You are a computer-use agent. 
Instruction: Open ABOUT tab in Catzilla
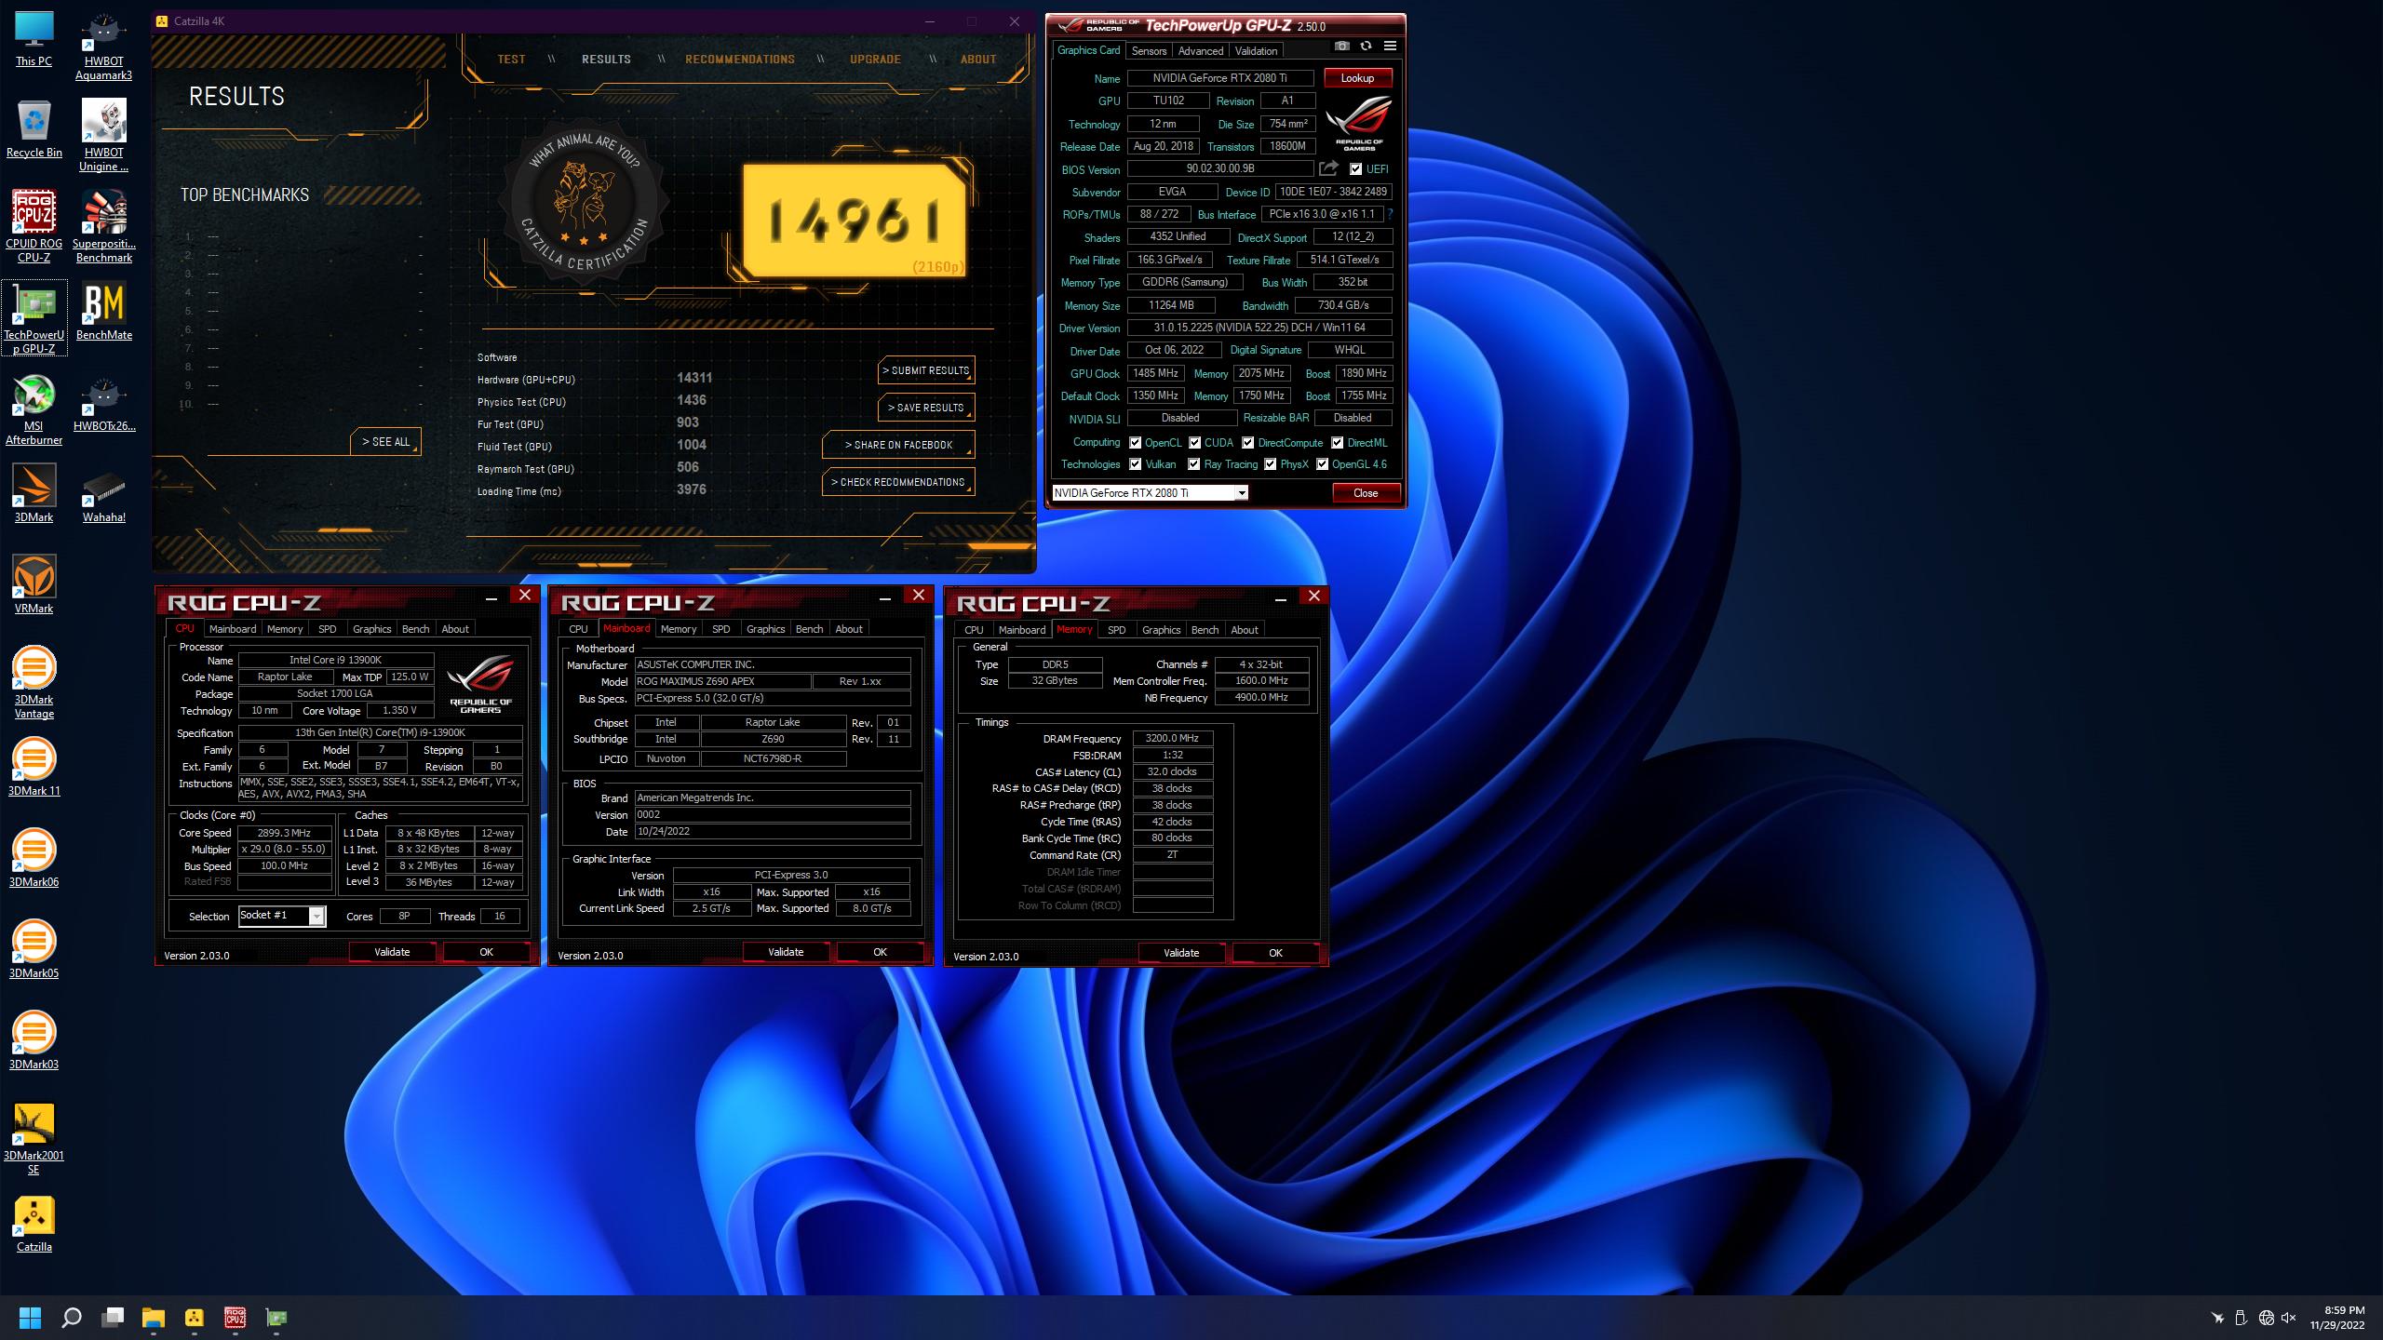tap(978, 59)
